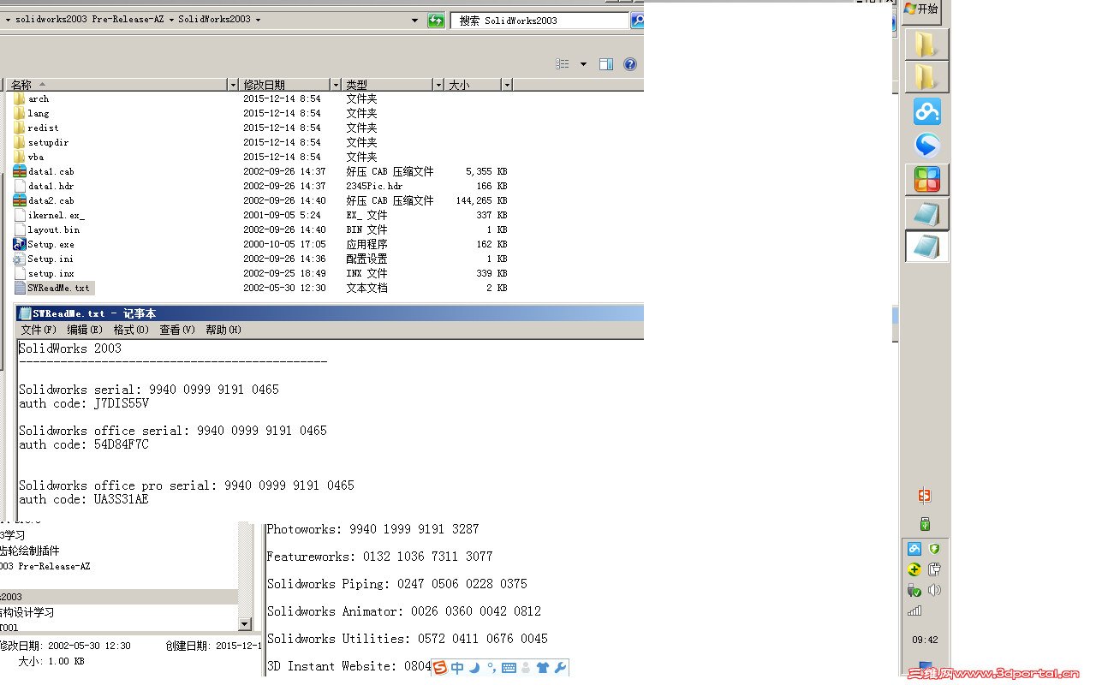This screenshot has height=685, width=1096.
Task: Sort files by the 名称 column header
Action: [116, 85]
